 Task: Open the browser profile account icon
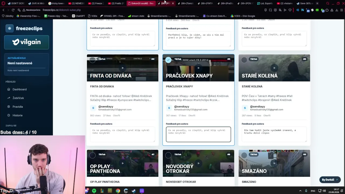[332, 10]
